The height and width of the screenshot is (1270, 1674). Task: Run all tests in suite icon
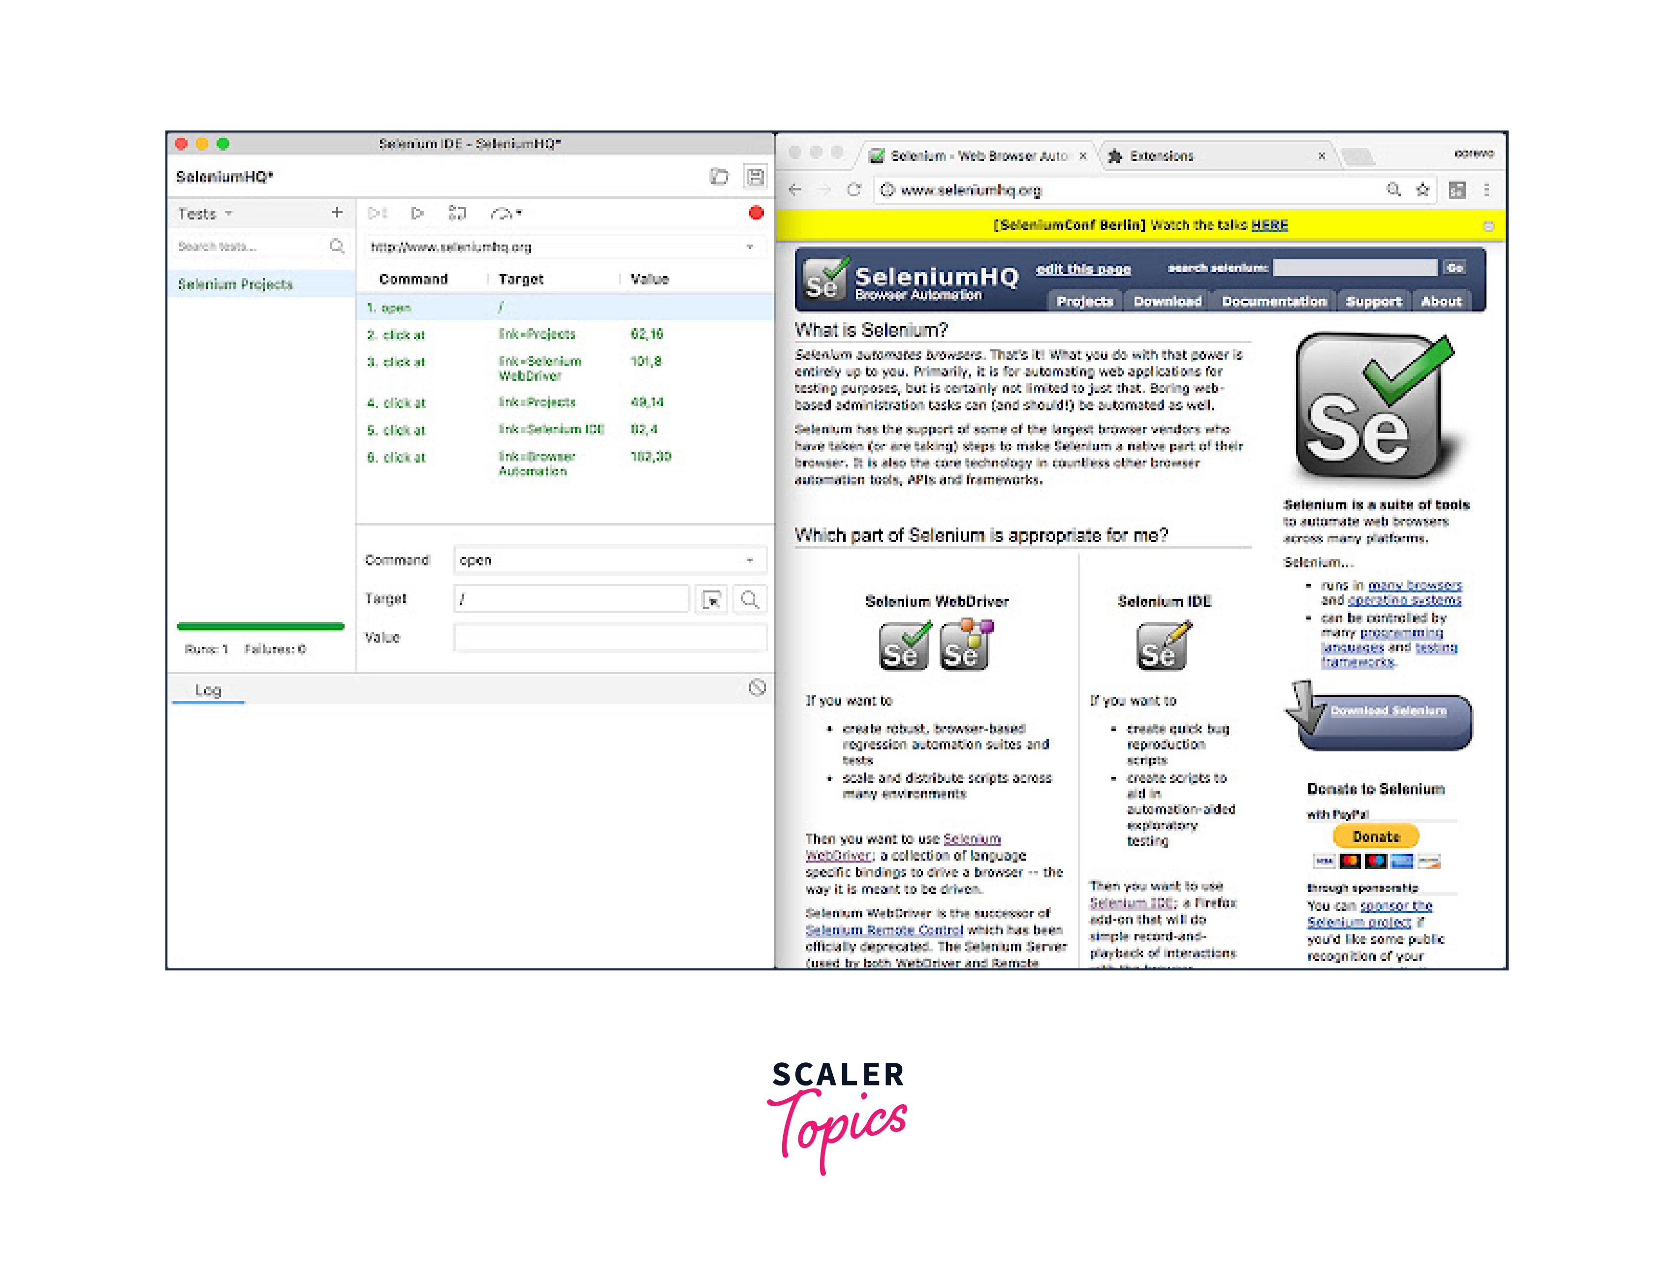(x=377, y=213)
